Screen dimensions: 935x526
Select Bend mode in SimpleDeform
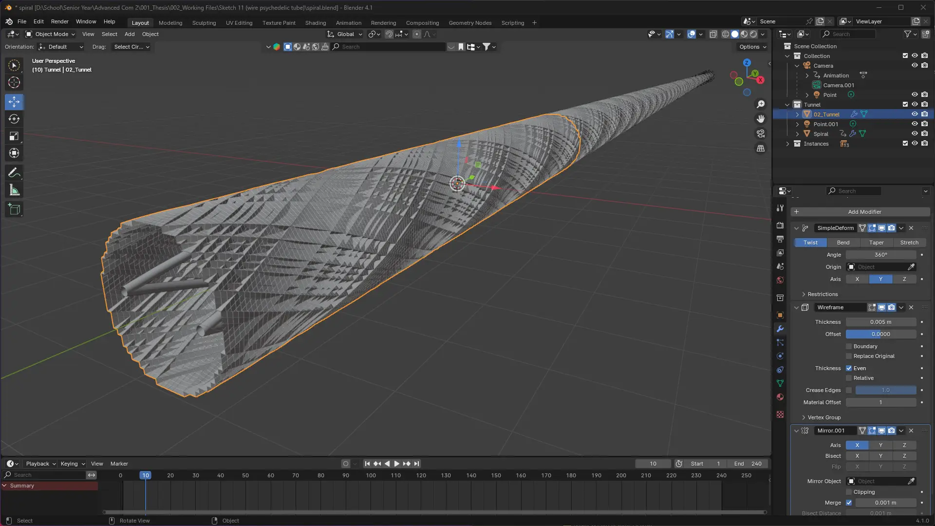click(x=843, y=243)
